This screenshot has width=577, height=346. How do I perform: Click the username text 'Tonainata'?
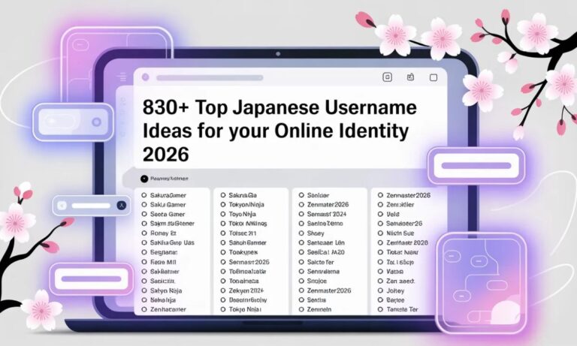(243, 281)
